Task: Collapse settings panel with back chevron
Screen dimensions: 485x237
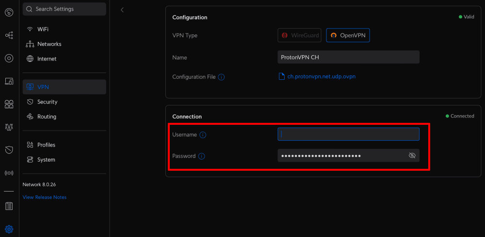Action: tap(122, 10)
